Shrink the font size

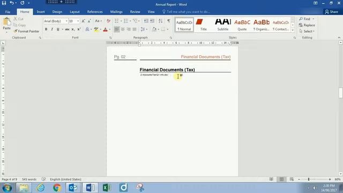(90, 21)
